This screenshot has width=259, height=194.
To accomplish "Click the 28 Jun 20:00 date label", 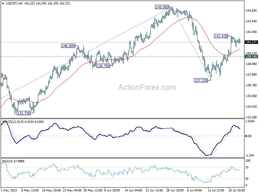I will coord(175,190).
